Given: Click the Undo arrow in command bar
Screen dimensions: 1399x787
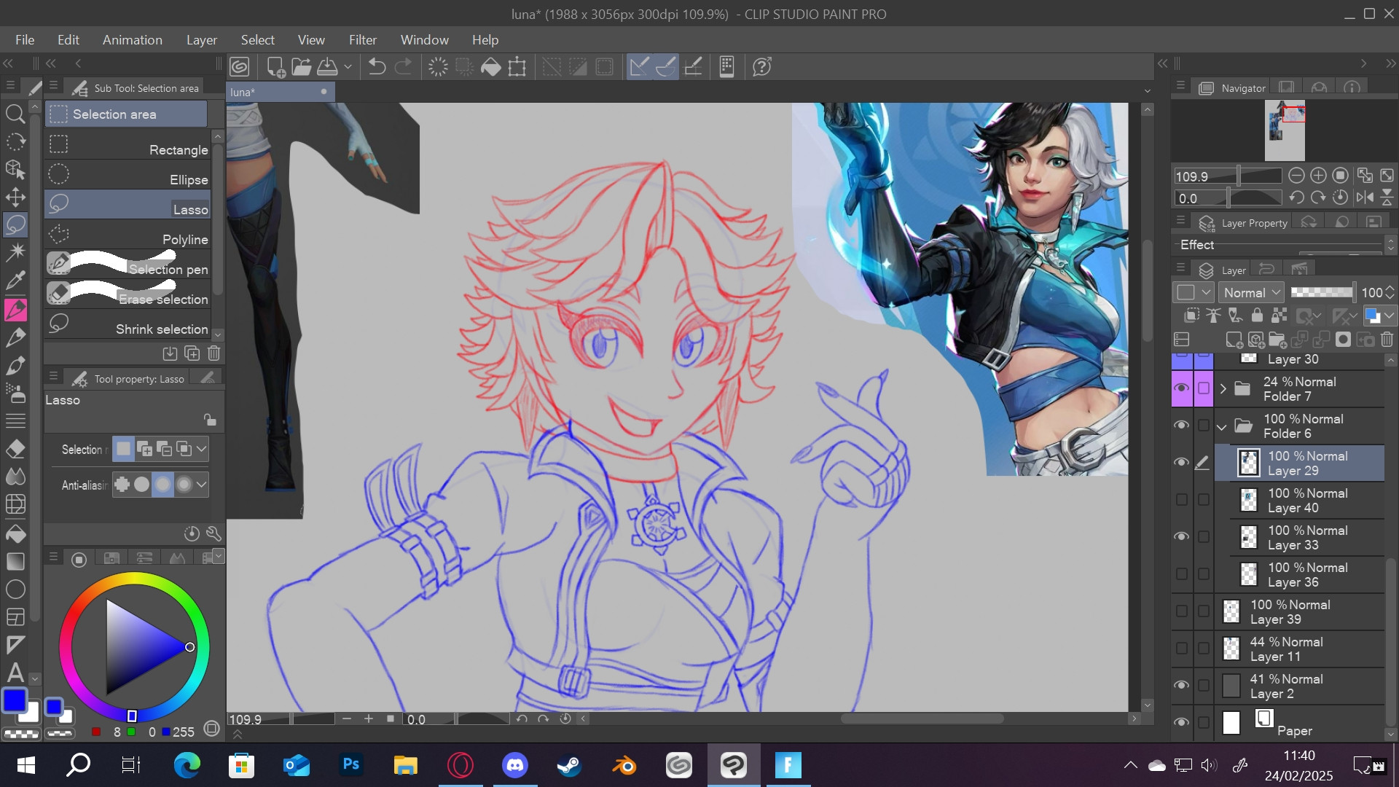Looking at the screenshot, I should pyautogui.click(x=377, y=67).
